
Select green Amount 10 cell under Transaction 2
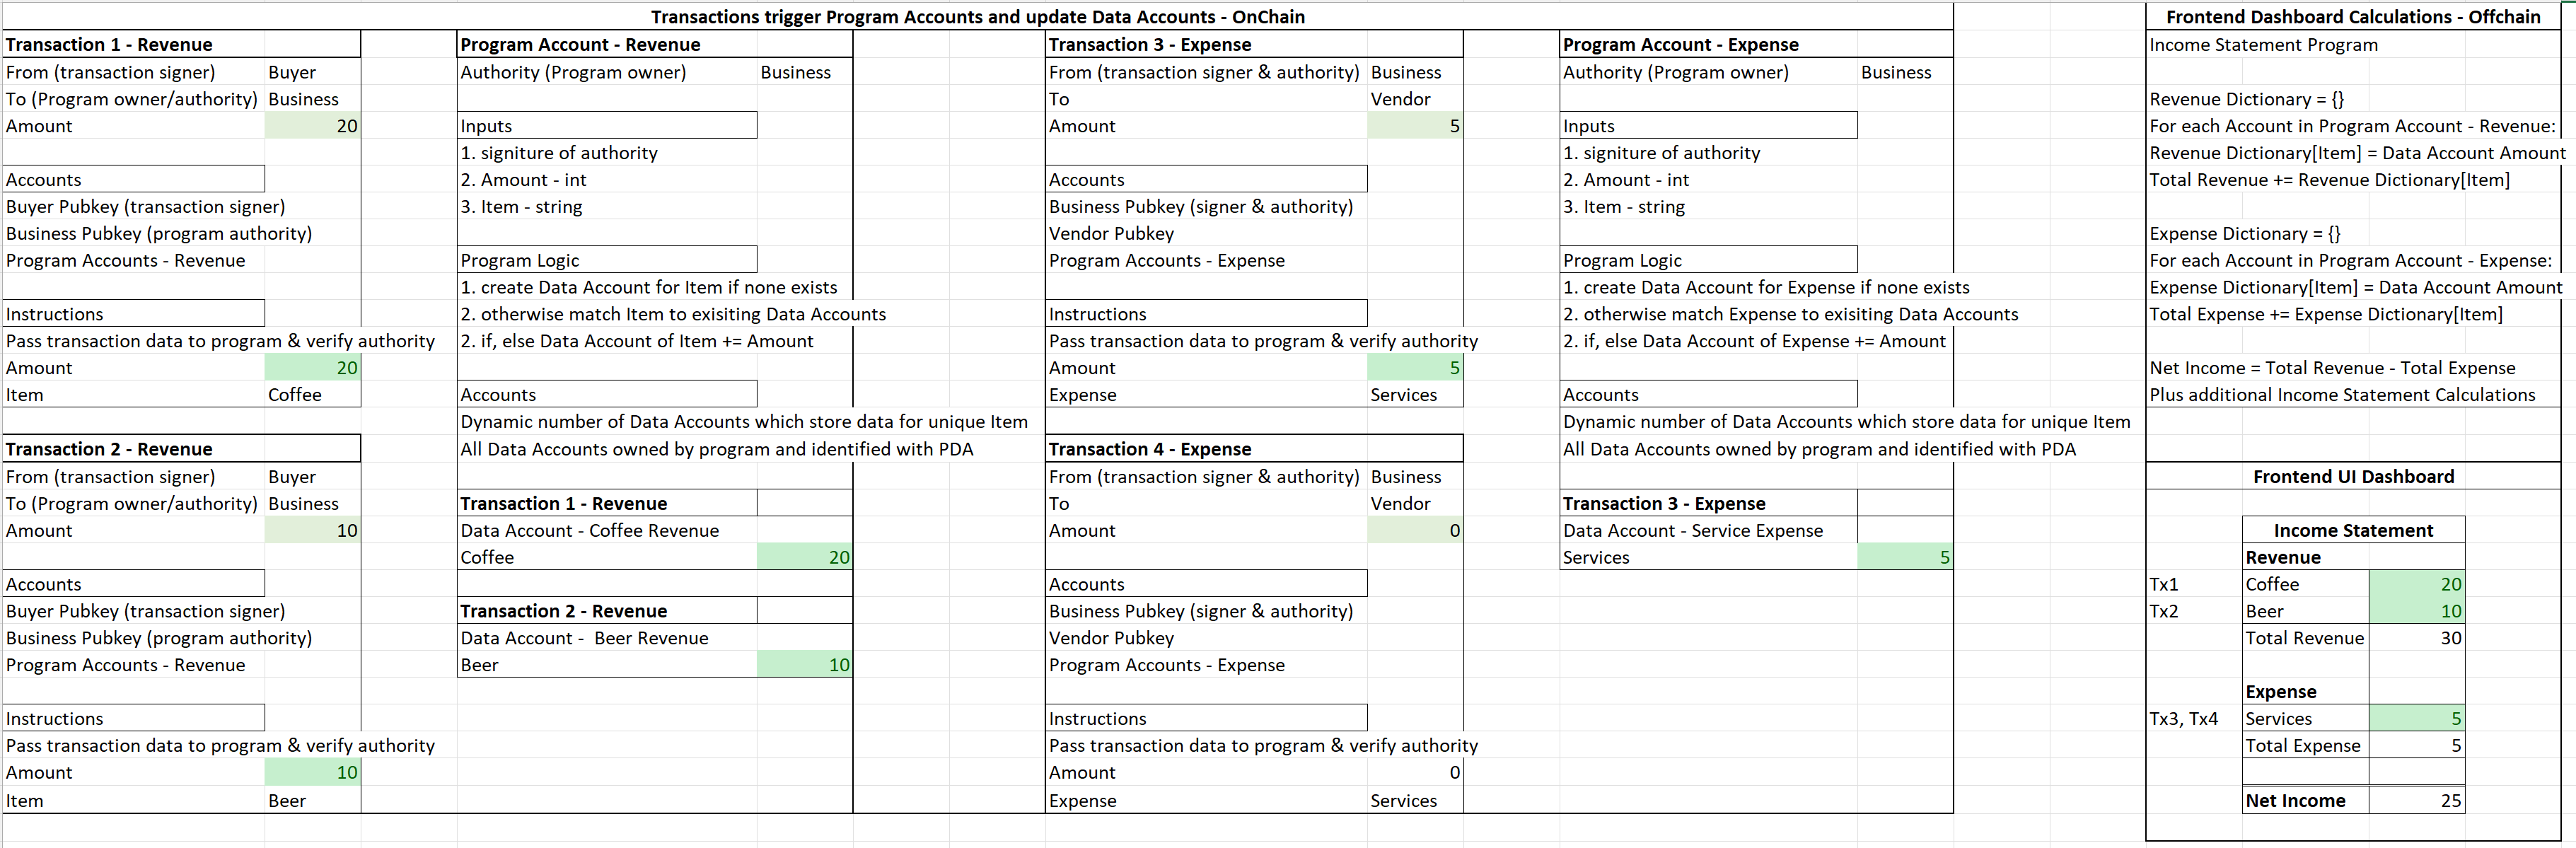(x=312, y=531)
